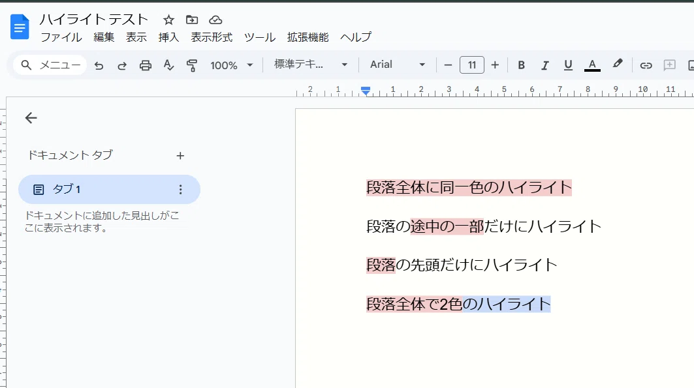Decrease font size with minus
Image resolution: width=694 pixels, height=388 pixels.
(448, 65)
